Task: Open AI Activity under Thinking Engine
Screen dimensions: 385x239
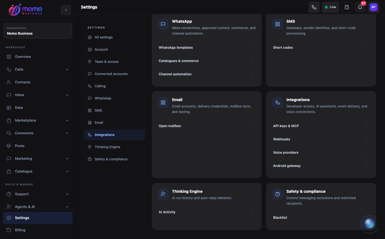Action: (207, 212)
